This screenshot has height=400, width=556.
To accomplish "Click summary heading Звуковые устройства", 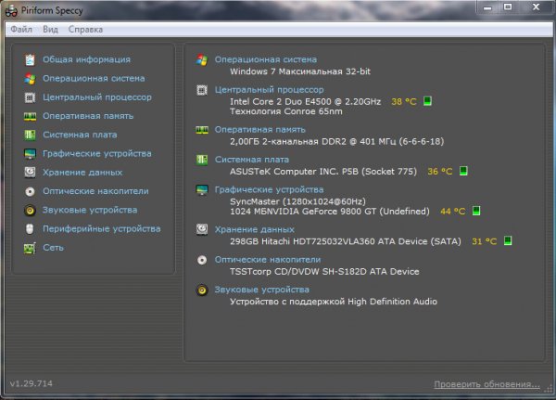I will pyautogui.click(x=262, y=290).
